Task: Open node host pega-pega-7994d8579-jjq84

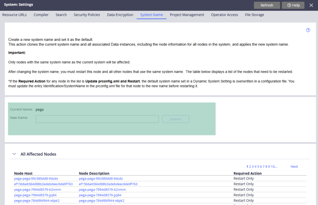Action: pyautogui.click(x=35, y=195)
